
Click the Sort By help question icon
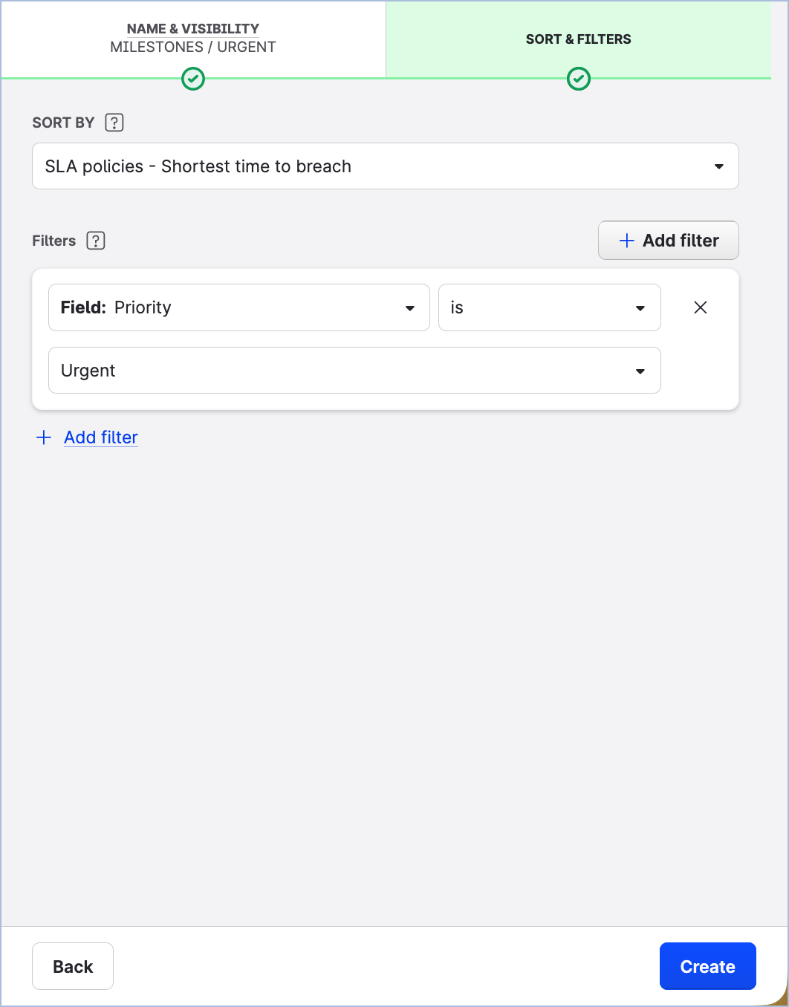coord(114,123)
